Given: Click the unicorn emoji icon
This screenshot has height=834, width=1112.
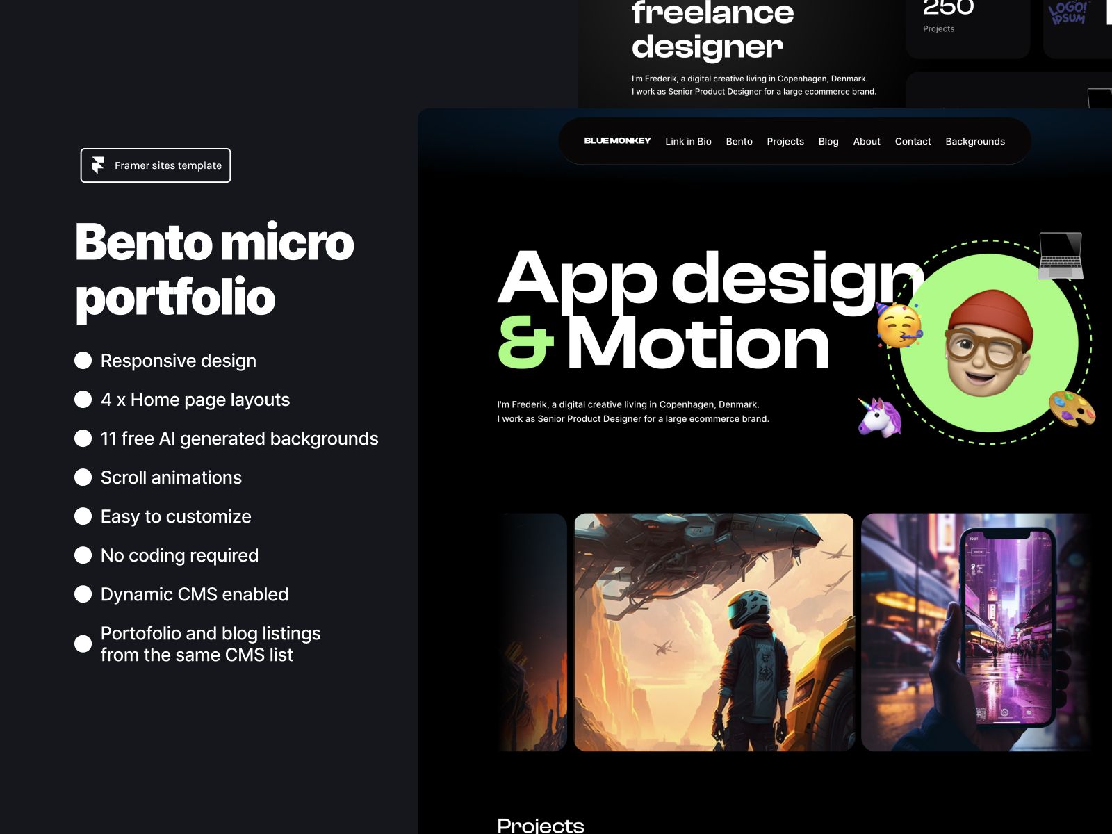Looking at the screenshot, I should coord(879,417).
